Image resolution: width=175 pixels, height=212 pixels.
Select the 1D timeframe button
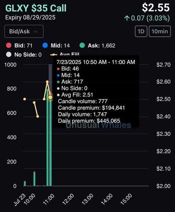[141, 31]
